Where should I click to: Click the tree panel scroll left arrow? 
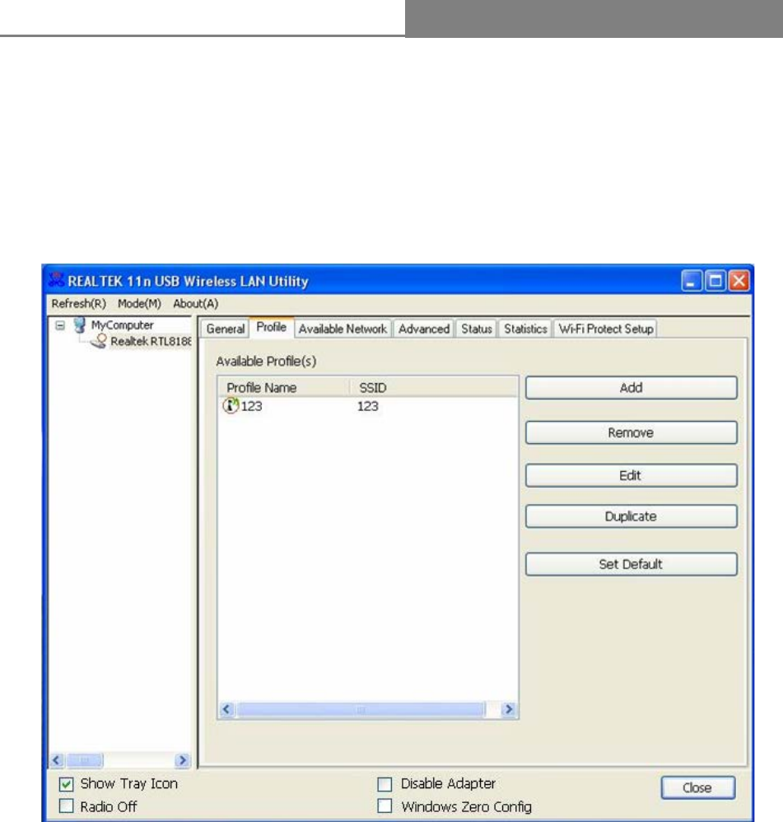[57, 759]
